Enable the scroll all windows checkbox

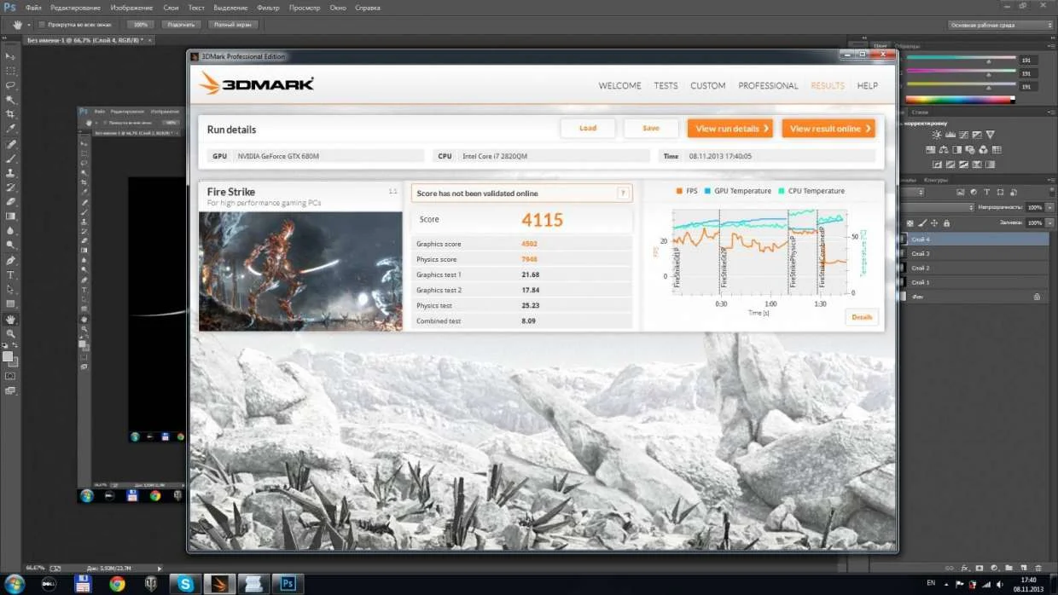pyautogui.click(x=43, y=25)
